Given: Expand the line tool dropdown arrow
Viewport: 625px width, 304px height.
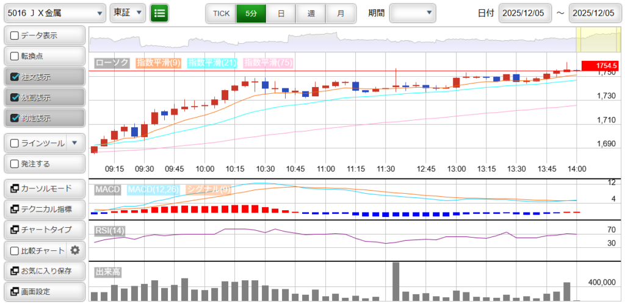Looking at the screenshot, I should tap(74, 144).
